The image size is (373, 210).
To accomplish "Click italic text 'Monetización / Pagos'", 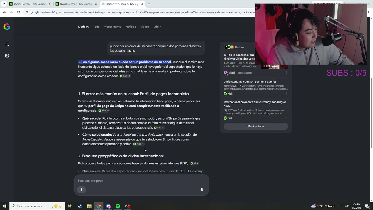I will coord(98,139).
